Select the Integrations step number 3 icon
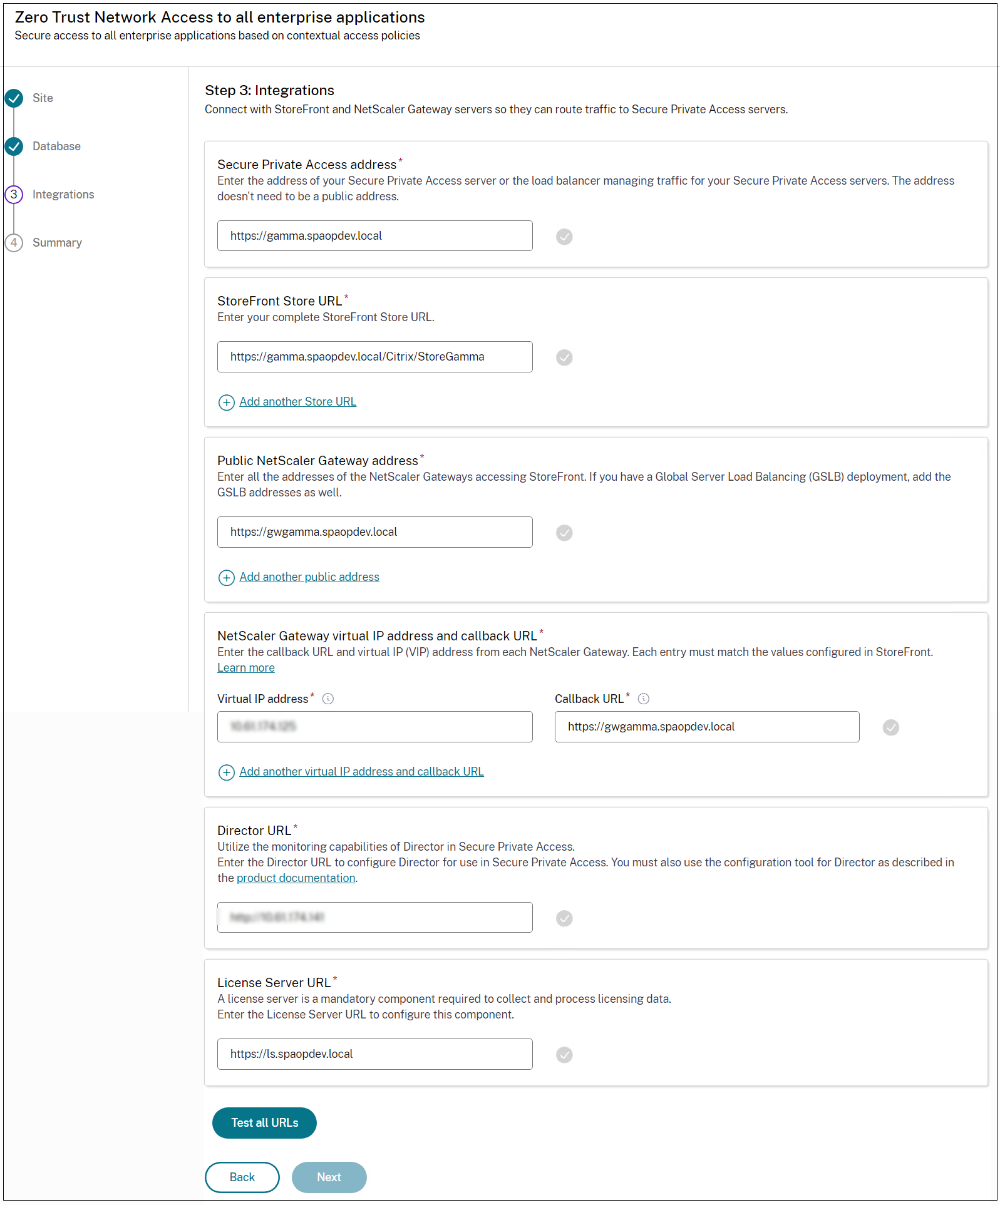Image resolution: width=1000 pixels, height=1205 pixels. [x=14, y=195]
